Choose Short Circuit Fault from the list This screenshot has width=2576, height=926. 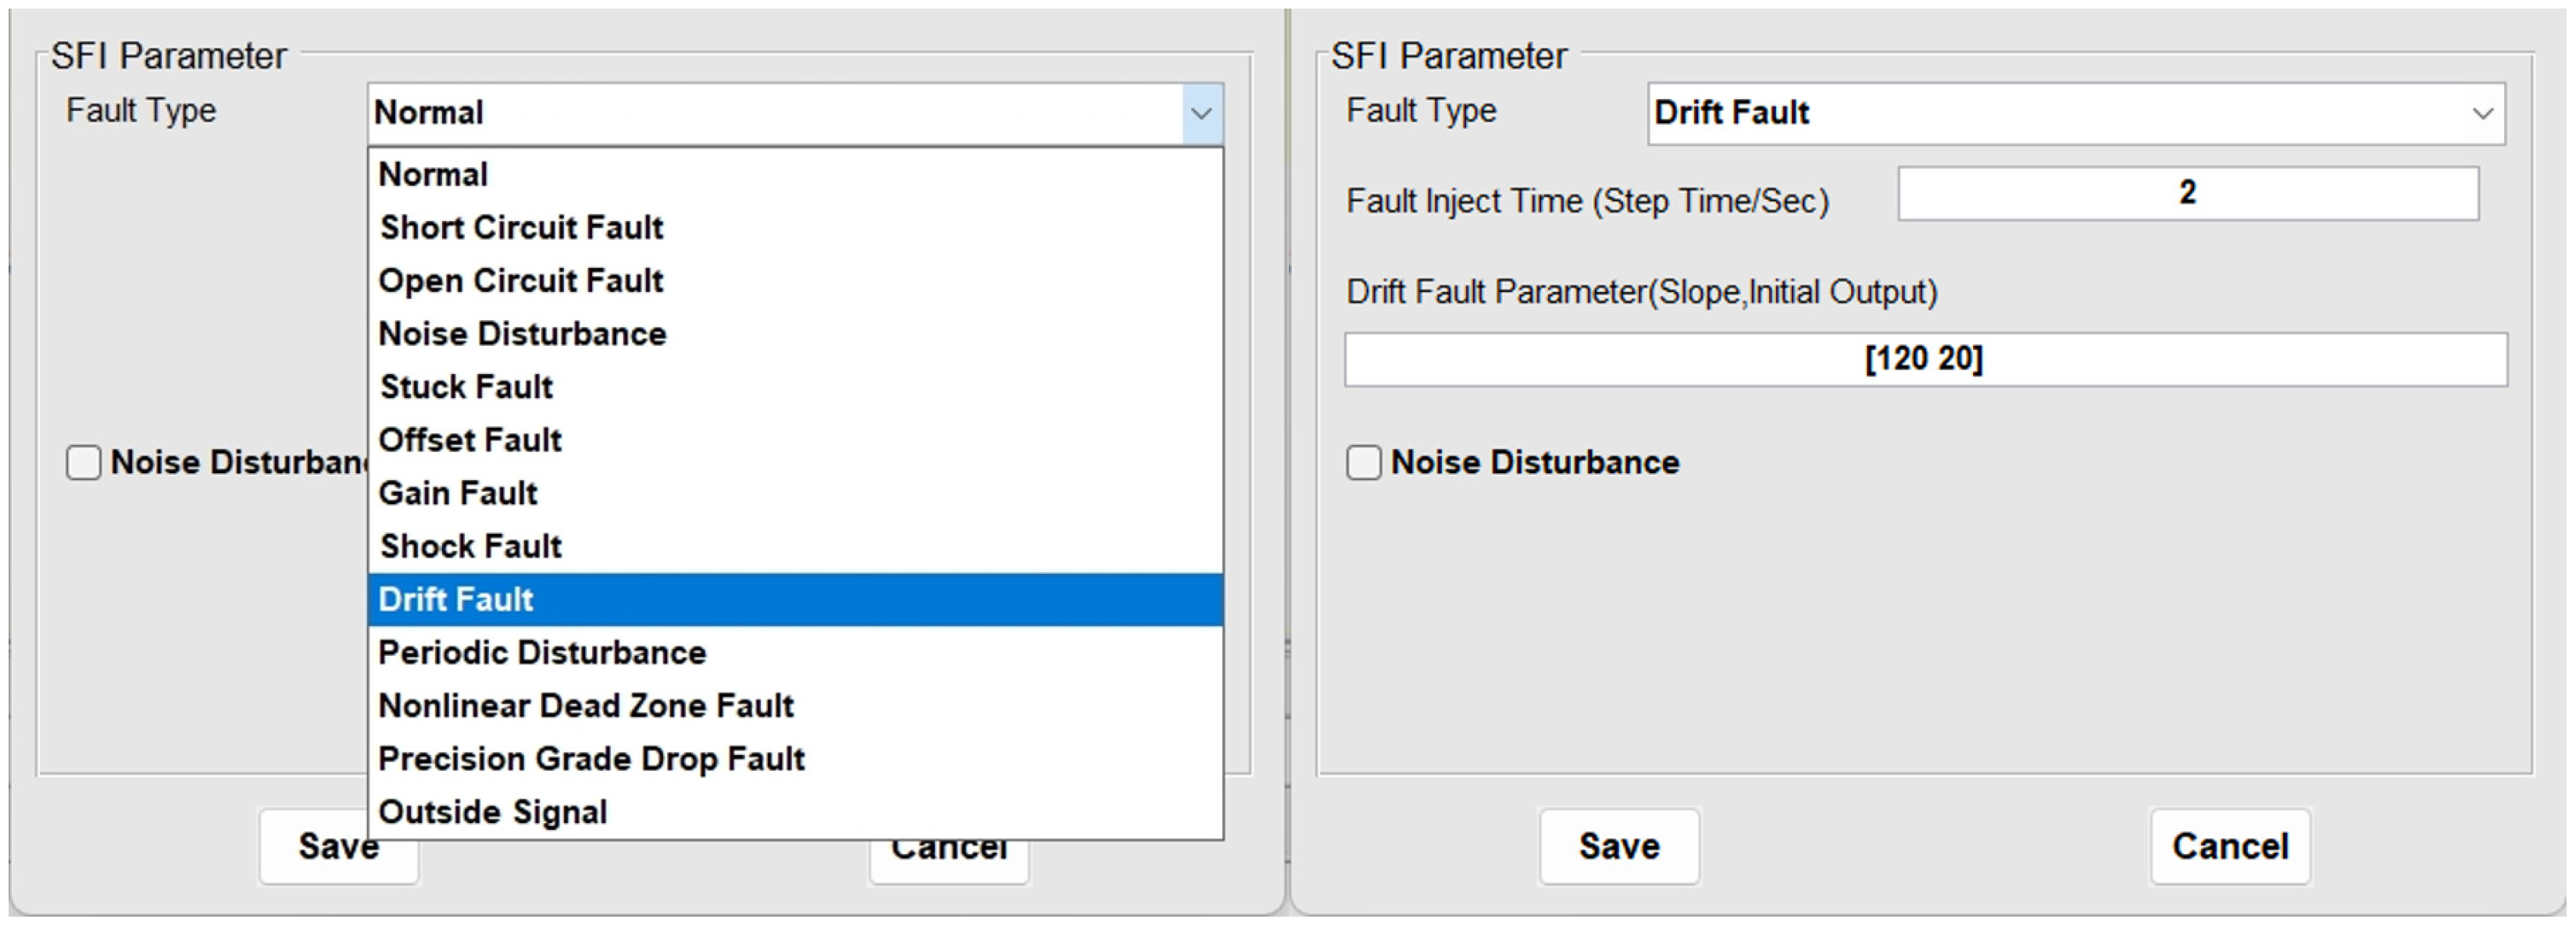[521, 228]
